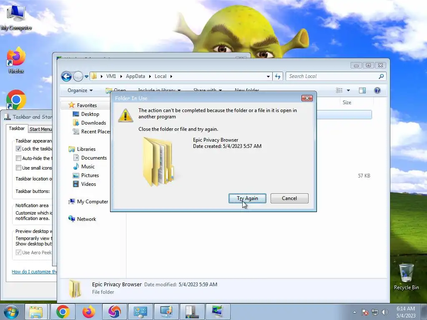Expand the Local breadcrumb arrow
Image resolution: width=427 pixels, height=320 pixels.
click(171, 77)
